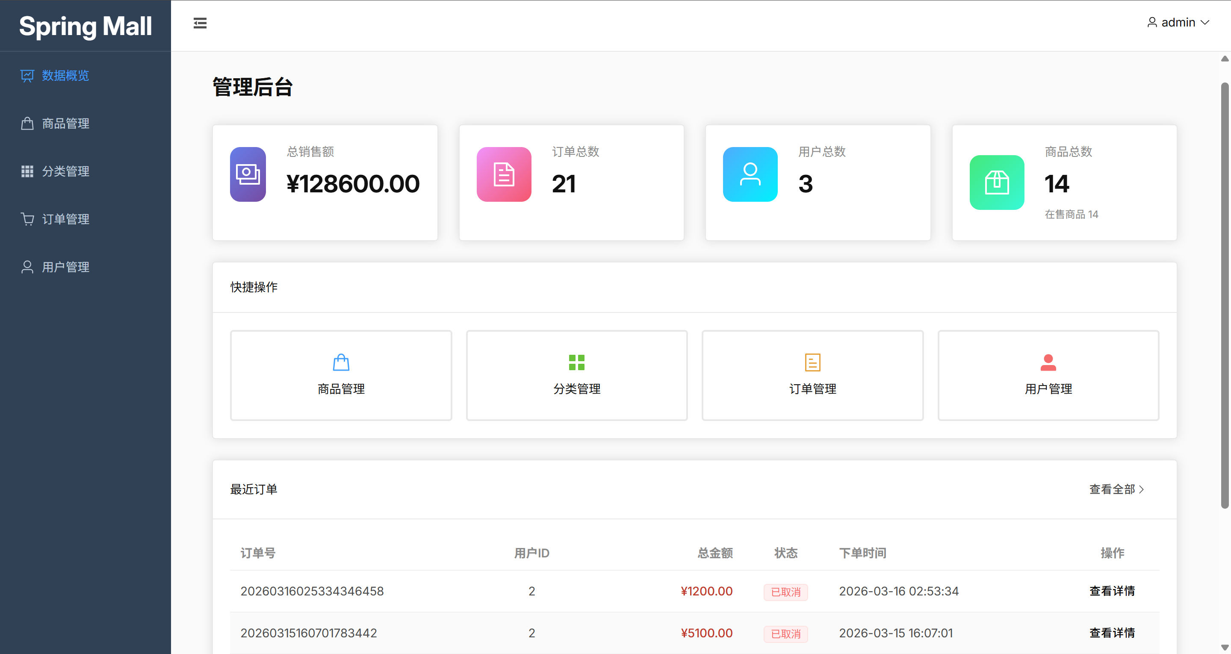View details of the ¥5100.00 order
Screen dimensions: 1231x654
coord(1112,633)
